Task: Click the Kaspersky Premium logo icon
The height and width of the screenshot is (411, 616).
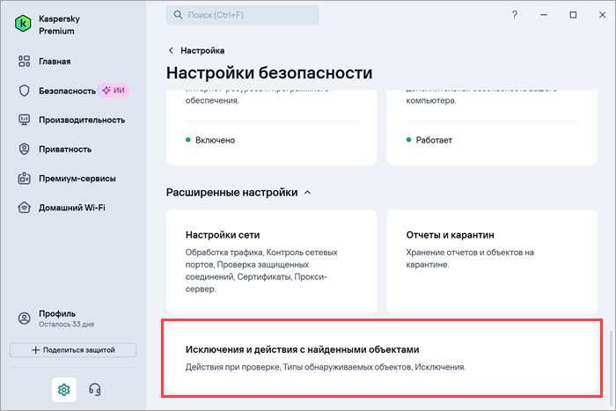Action: pyautogui.click(x=23, y=24)
